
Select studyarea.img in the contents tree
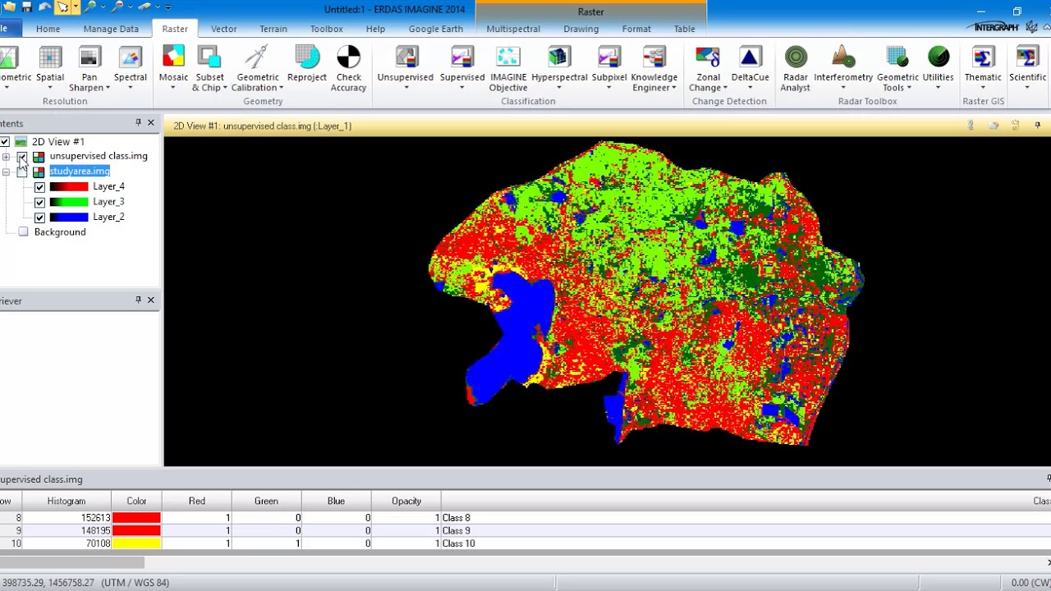(80, 172)
